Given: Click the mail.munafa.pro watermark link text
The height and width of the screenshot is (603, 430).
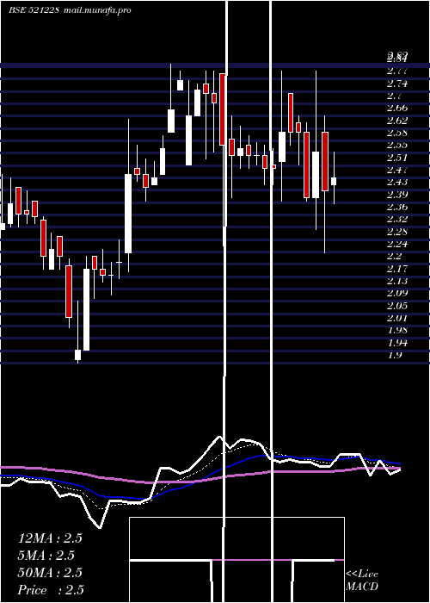Looking at the screenshot, I should tap(96, 10).
